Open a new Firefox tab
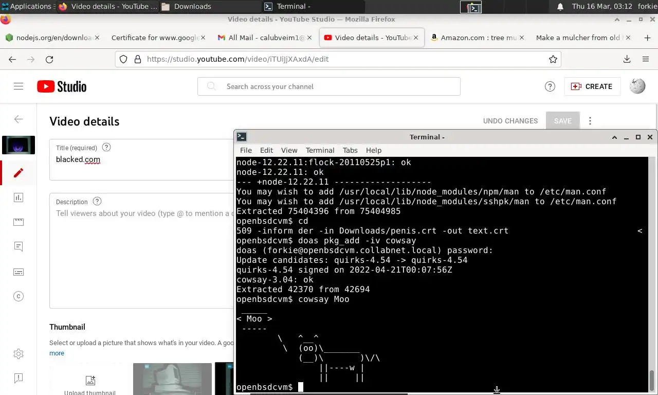This screenshot has width=658, height=395. tap(647, 38)
